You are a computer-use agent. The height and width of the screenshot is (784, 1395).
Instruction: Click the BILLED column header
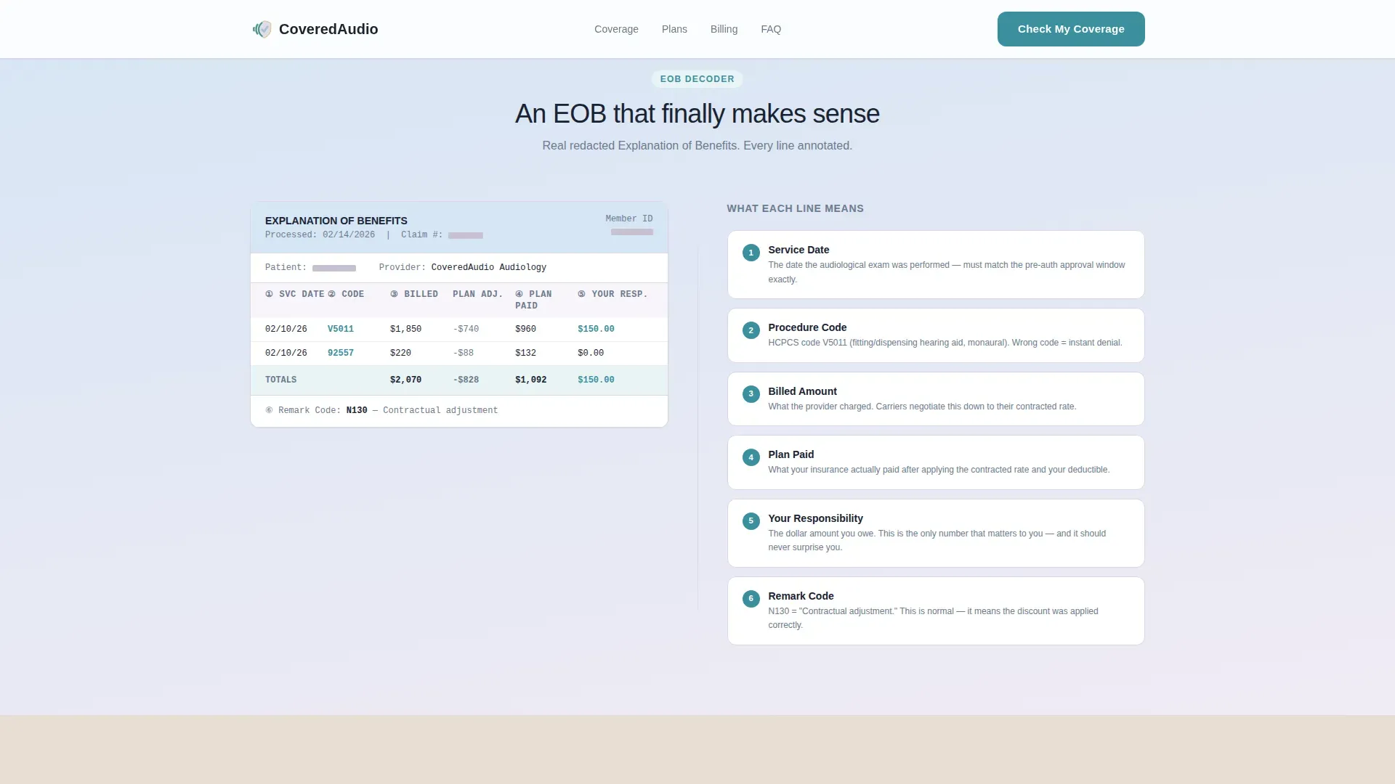coord(414,294)
